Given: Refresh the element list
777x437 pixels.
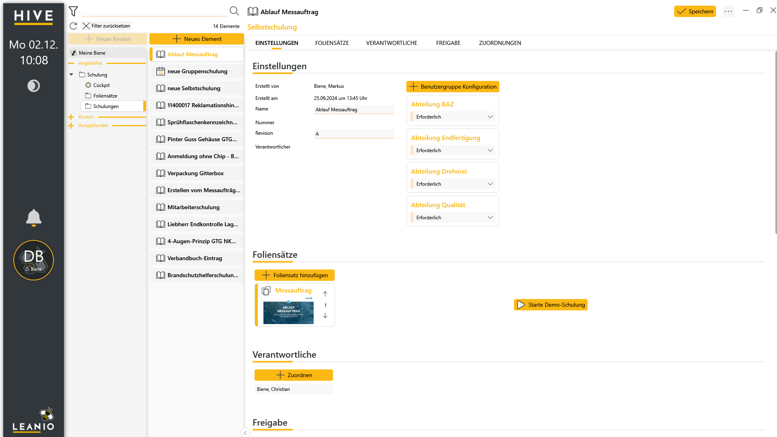Looking at the screenshot, I should pos(73,26).
